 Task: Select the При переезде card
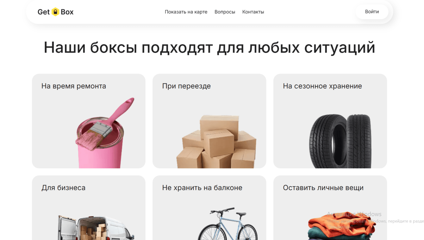tap(209, 121)
